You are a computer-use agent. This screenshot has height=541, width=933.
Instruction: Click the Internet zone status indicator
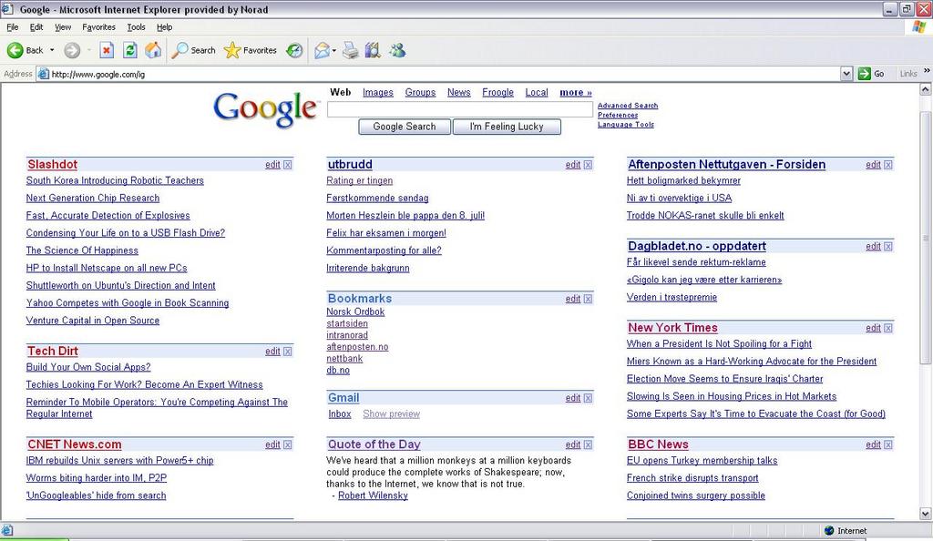coord(846,531)
